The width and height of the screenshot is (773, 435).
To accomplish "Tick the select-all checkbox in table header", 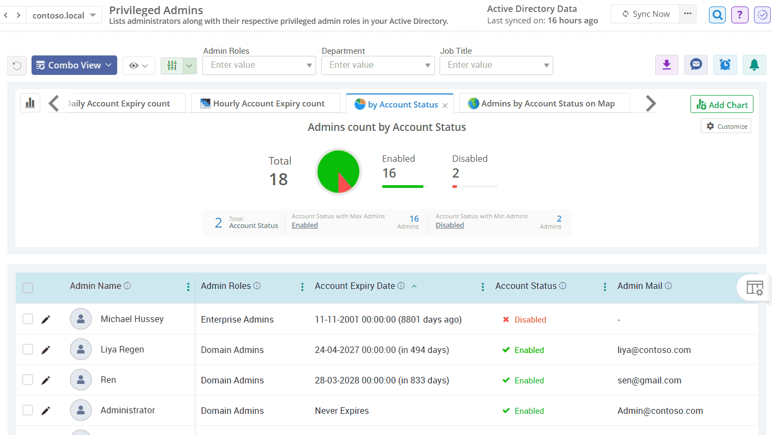I will coord(28,287).
